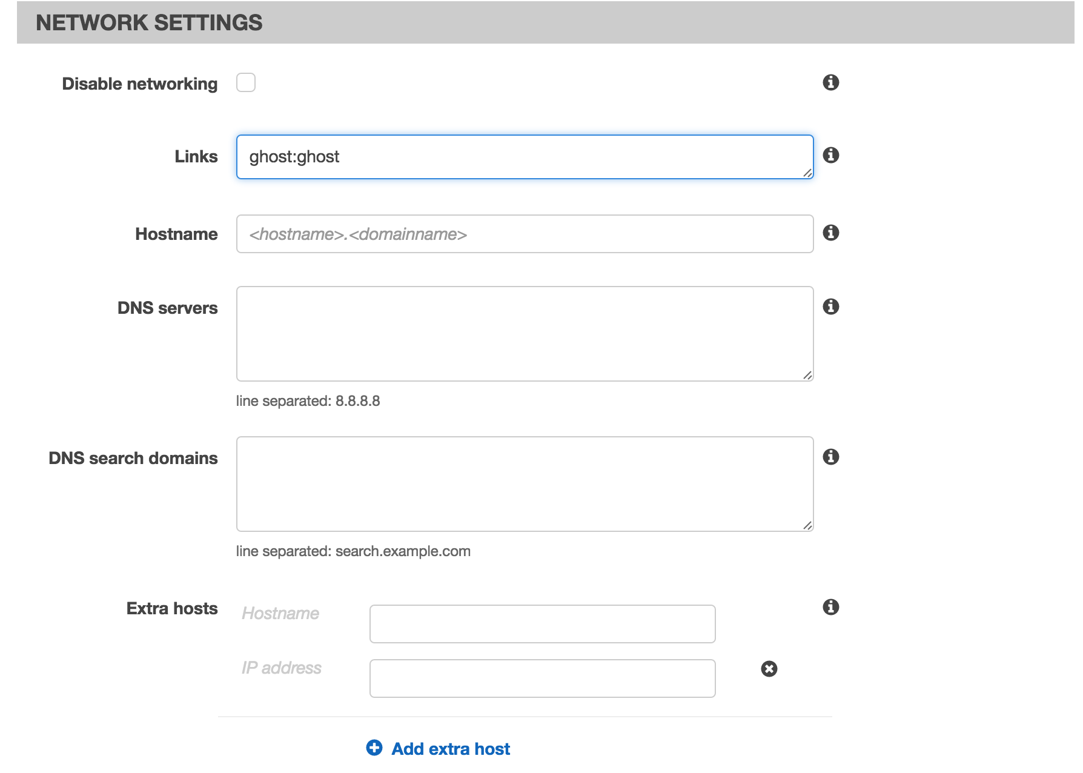Click the resize handle of DNS servers box
This screenshot has height=773, width=1083.
click(807, 376)
